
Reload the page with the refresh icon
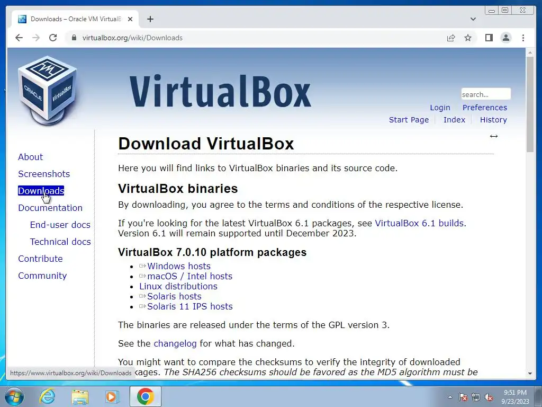(53, 38)
